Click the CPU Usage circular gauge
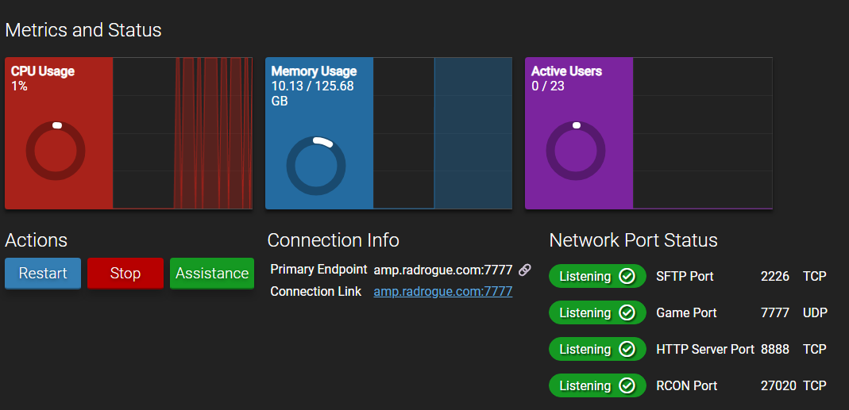Viewport: 849px width, 410px height. click(56, 151)
